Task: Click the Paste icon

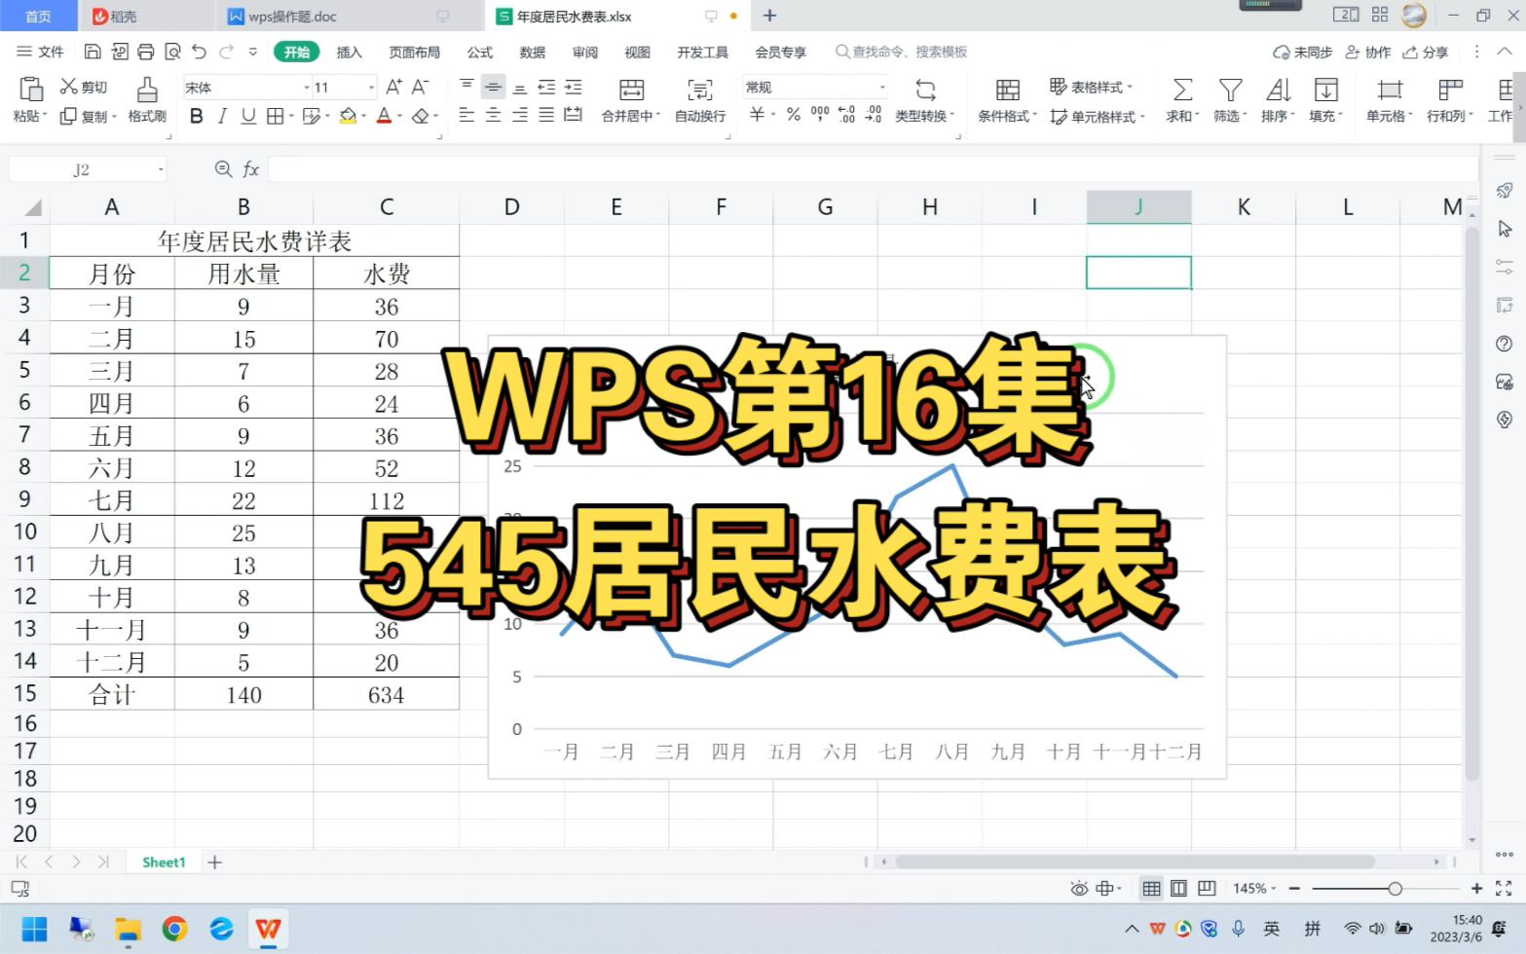Action: 31,90
